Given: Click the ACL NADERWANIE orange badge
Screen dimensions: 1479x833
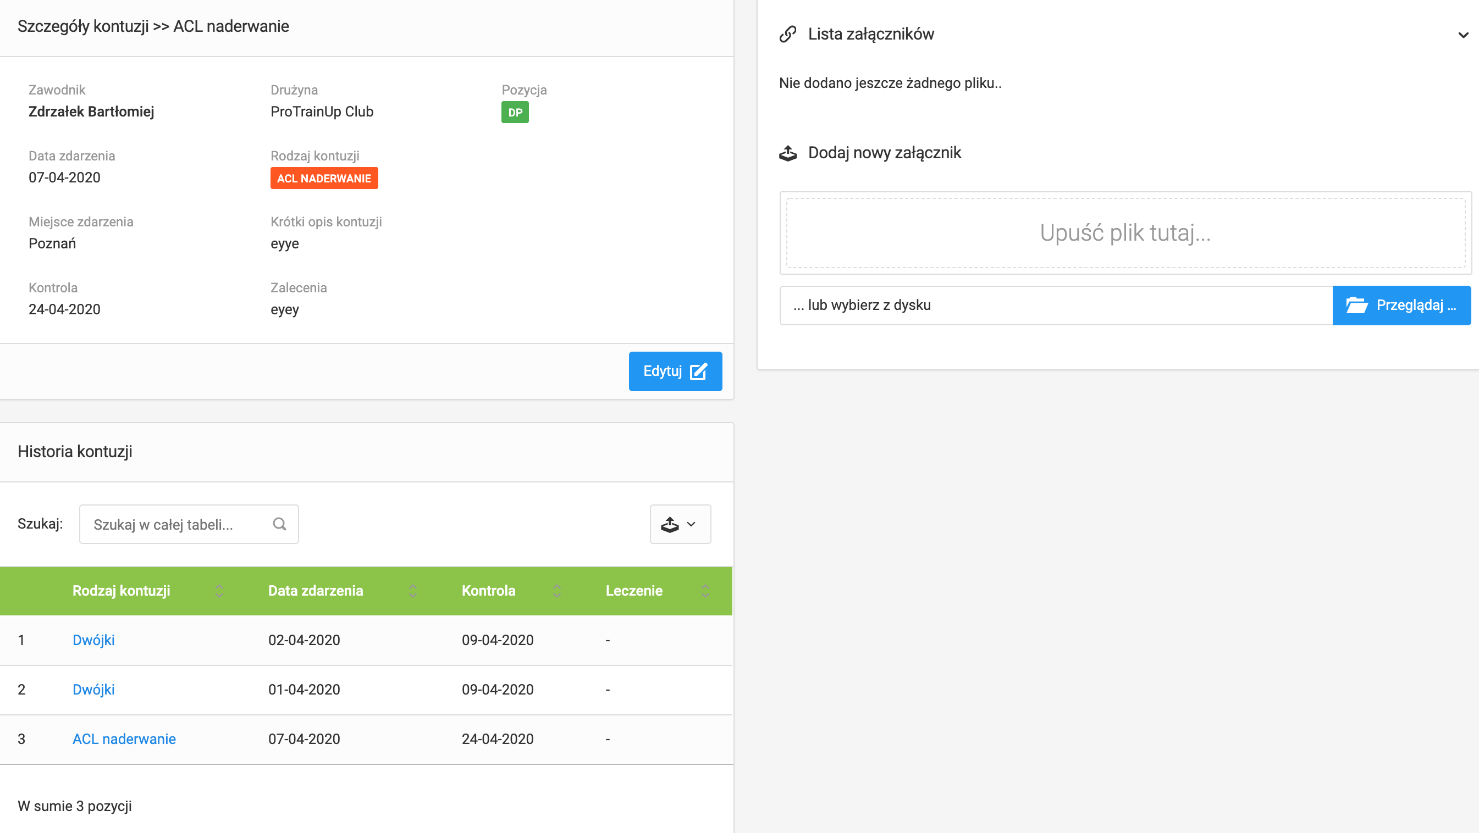Looking at the screenshot, I should point(324,179).
